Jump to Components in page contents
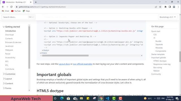This screenshot has height=101, width=181. pyautogui.click(x=161, y=51)
